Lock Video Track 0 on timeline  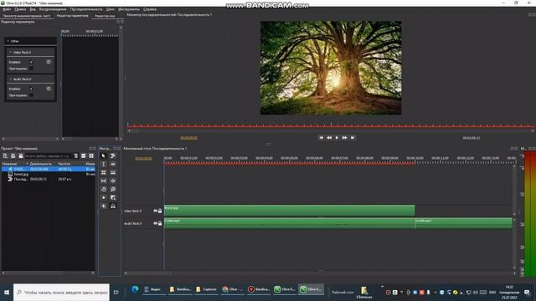[160, 211]
